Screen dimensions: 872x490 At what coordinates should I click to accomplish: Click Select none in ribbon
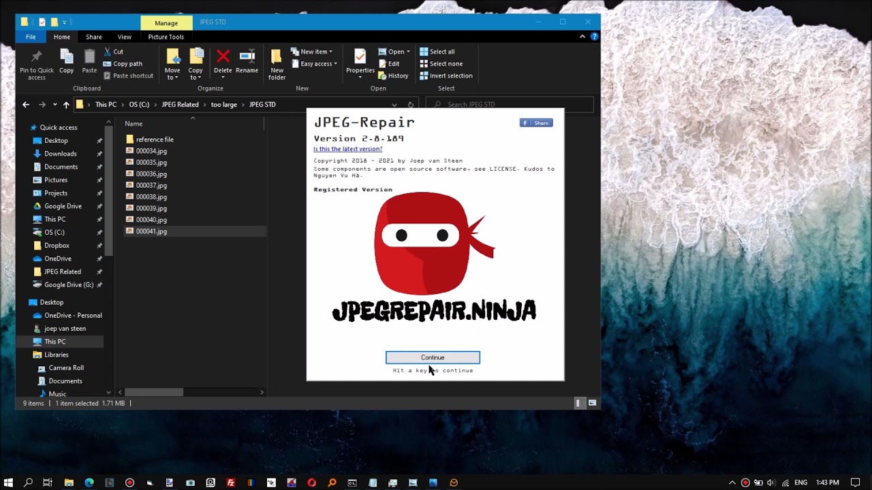click(x=441, y=64)
